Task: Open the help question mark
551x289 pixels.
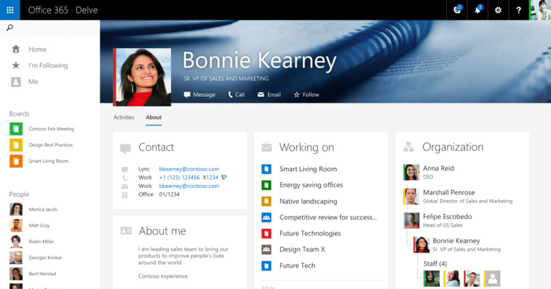Action: [x=519, y=10]
